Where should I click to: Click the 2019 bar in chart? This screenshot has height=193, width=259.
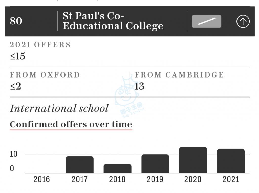pyautogui.click(x=155, y=164)
